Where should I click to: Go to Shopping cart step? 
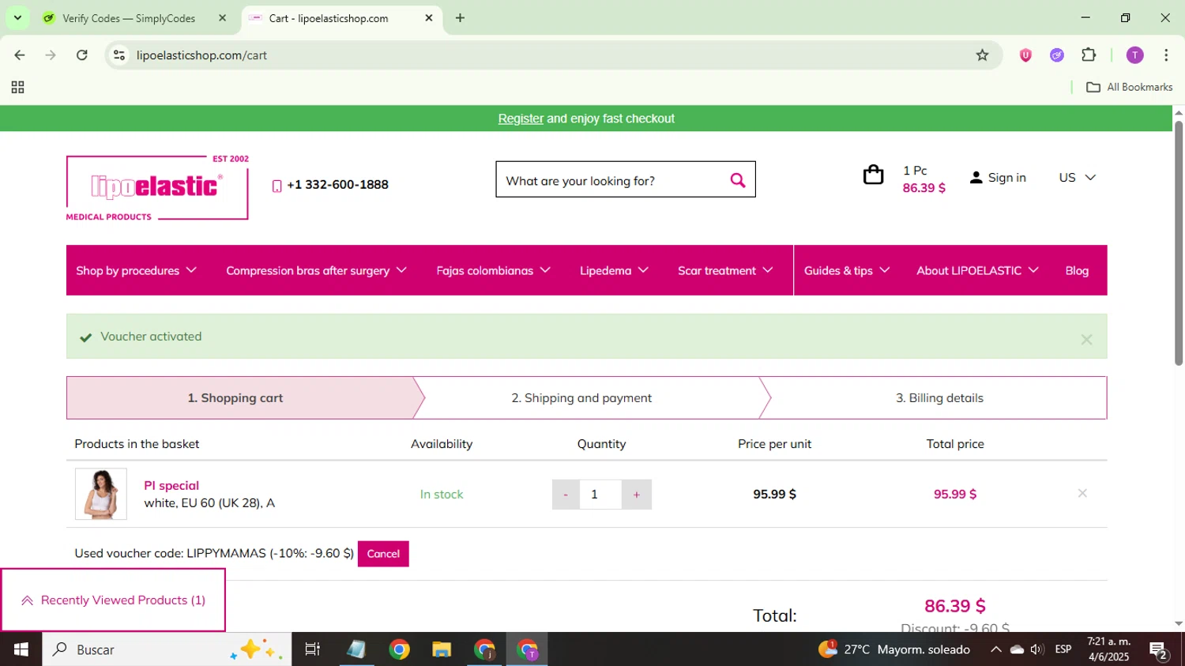point(235,398)
